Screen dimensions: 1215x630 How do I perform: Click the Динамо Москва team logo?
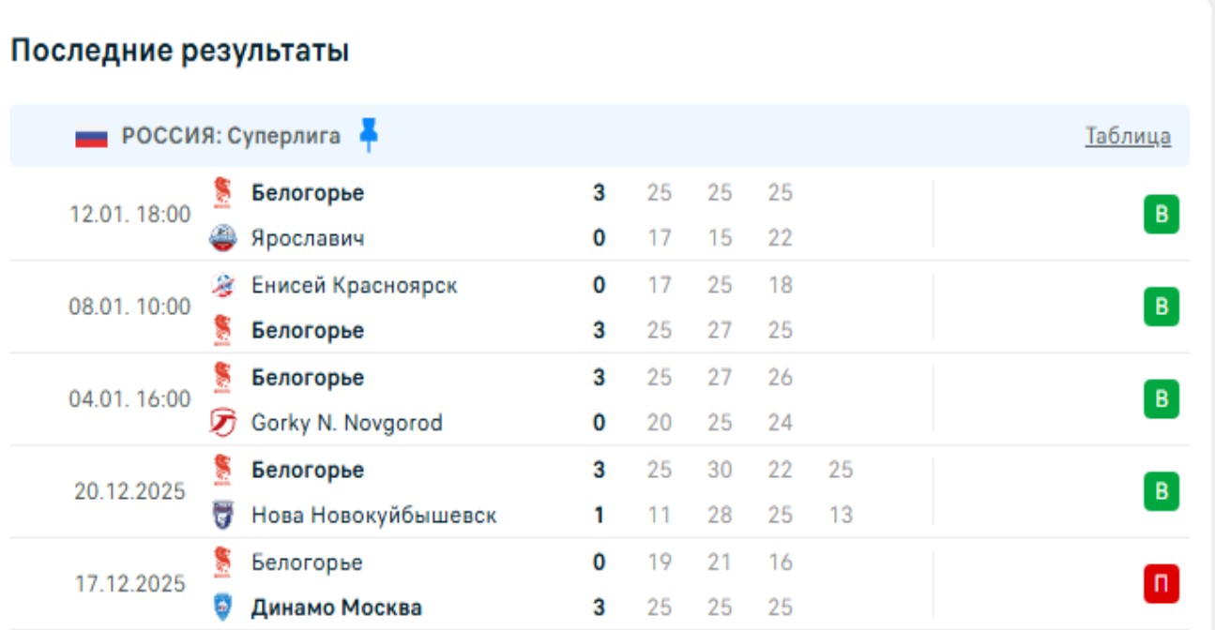[x=222, y=607]
